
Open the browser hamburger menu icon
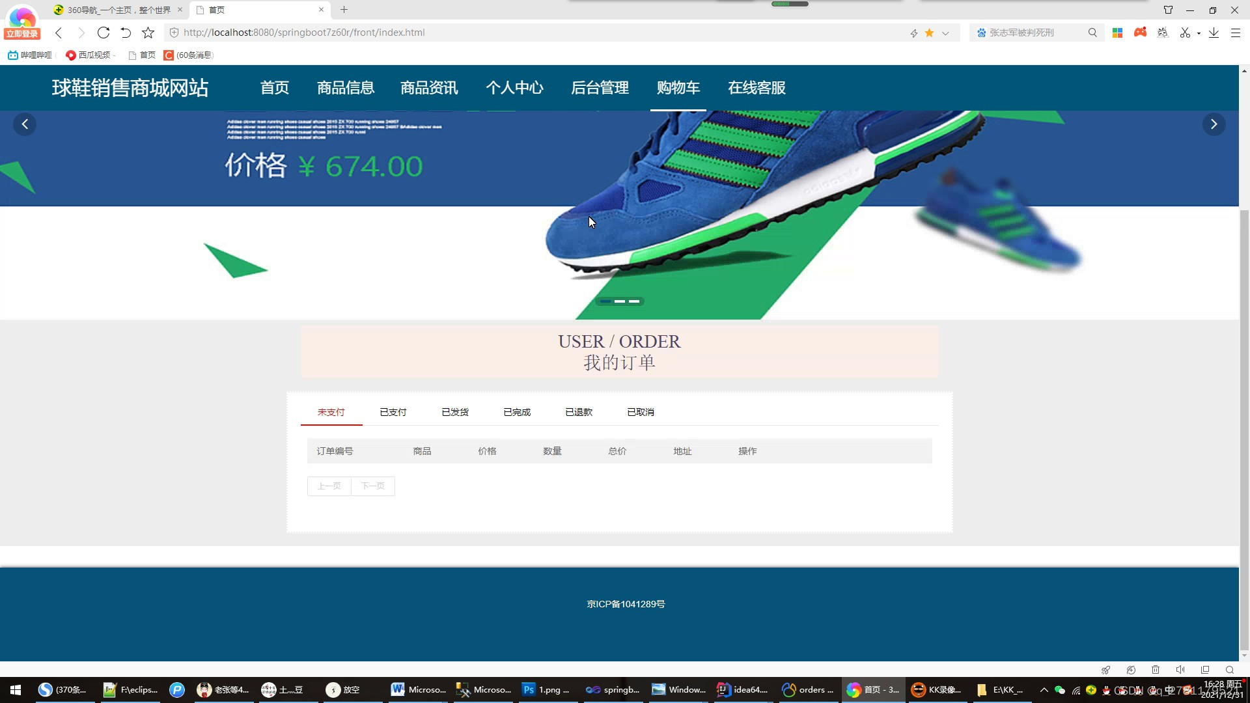click(1235, 33)
